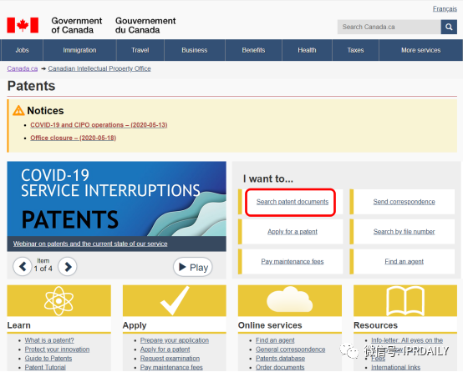Open COVID-19 and CIPO operations notice
This screenshot has width=463, height=372.
pyautogui.click(x=99, y=125)
